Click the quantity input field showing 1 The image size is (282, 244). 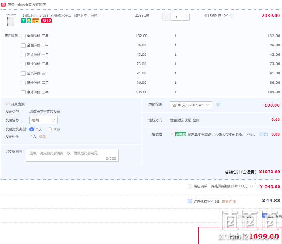pos(176,17)
